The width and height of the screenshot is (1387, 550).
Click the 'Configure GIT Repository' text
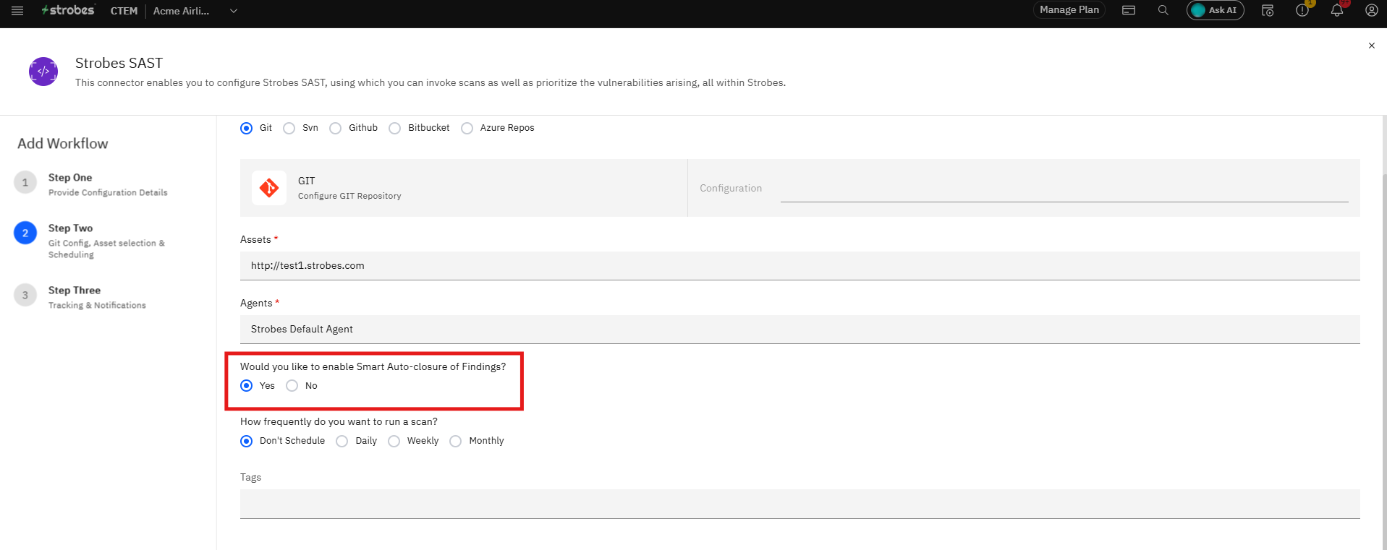pyautogui.click(x=349, y=196)
